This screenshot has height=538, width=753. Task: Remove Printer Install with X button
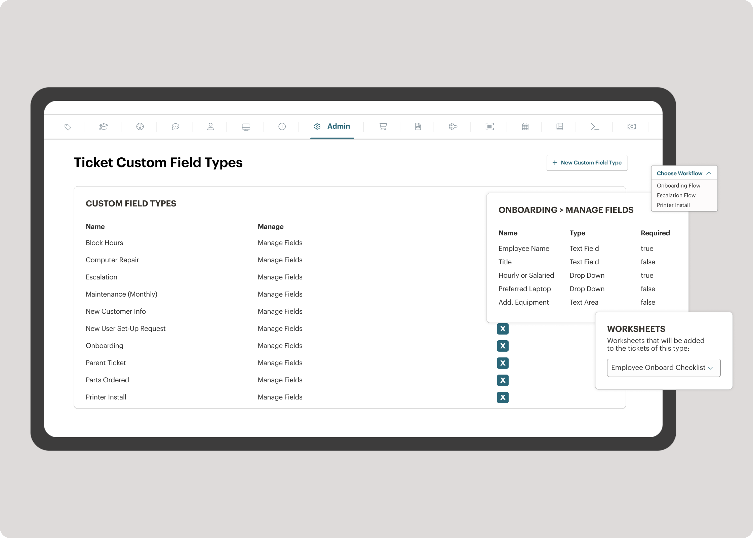503,397
